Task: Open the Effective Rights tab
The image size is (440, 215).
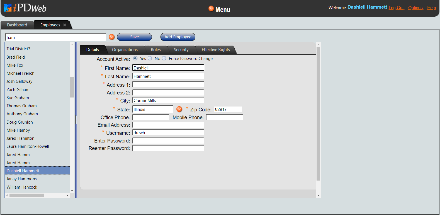Action: coord(216,50)
